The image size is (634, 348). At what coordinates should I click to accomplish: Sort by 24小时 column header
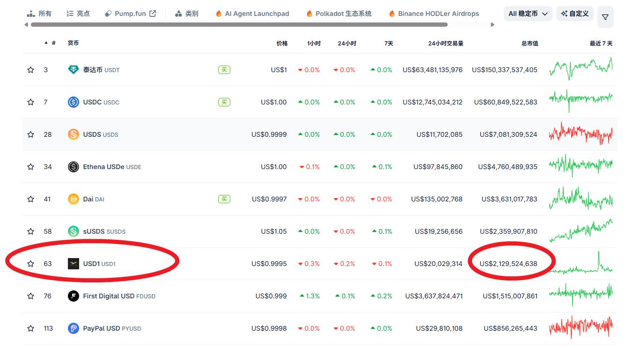(x=347, y=43)
